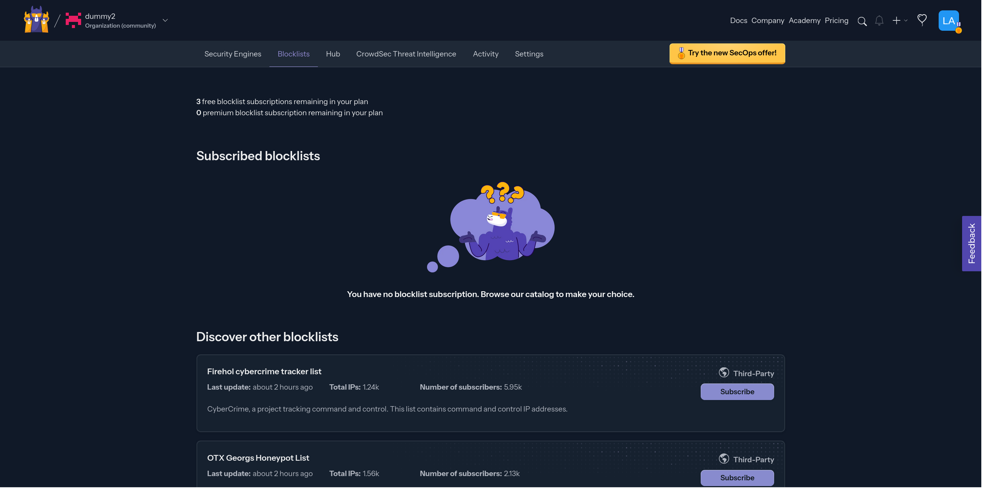Click the Third-Party globe icon for Firehol
Screen dimensions: 984x488
pyautogui.click(x=723, y=373)
